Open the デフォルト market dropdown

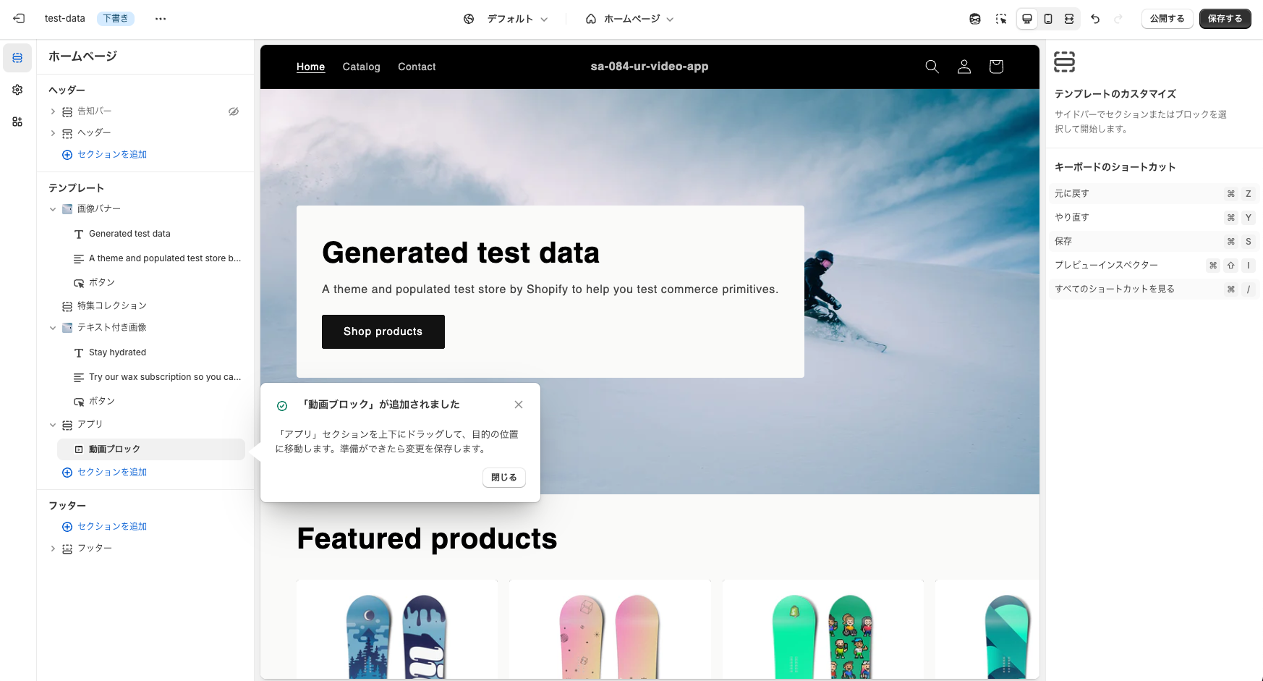pyautogui.click(x=506, y=19)
